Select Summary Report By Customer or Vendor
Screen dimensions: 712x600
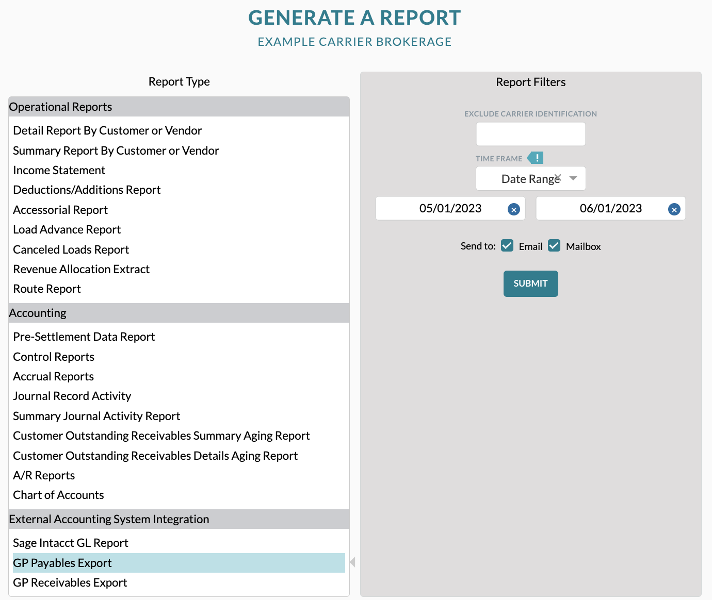tap(179, 151)
